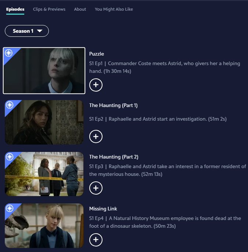Add The Haunting (Part 1) to list
The image size is (248, 252).
pos(96,136)
